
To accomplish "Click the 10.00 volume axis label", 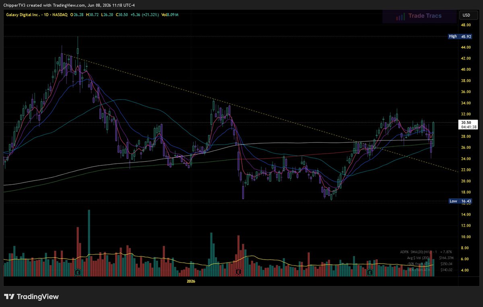I will coord(466,237).
